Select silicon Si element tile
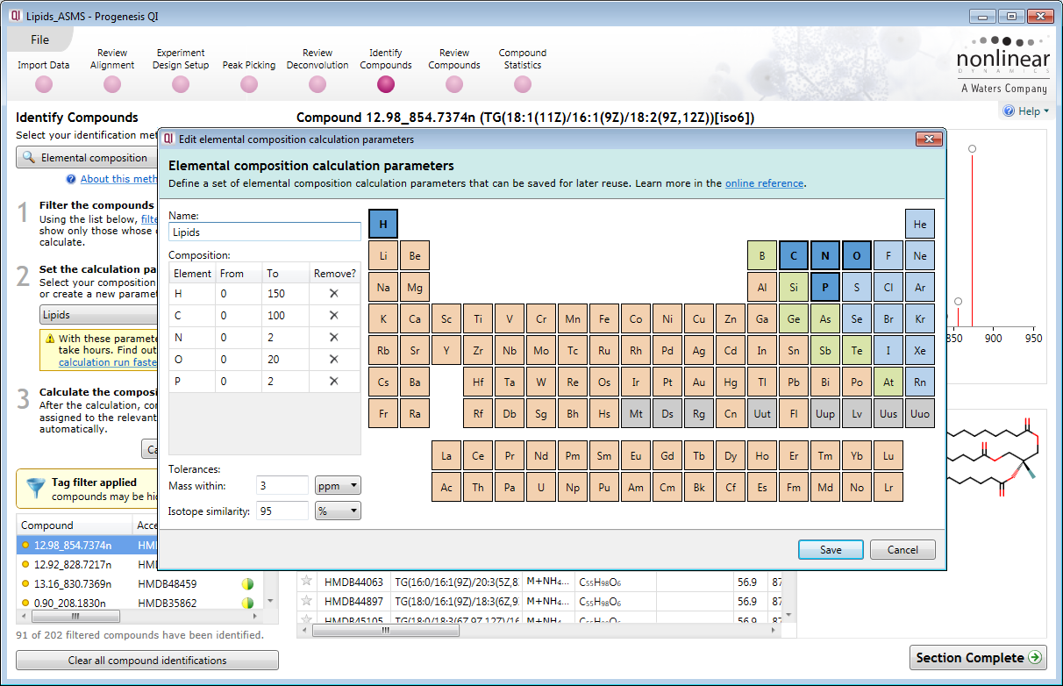Viewport: 1063px width, 686px height. (794, 287)
